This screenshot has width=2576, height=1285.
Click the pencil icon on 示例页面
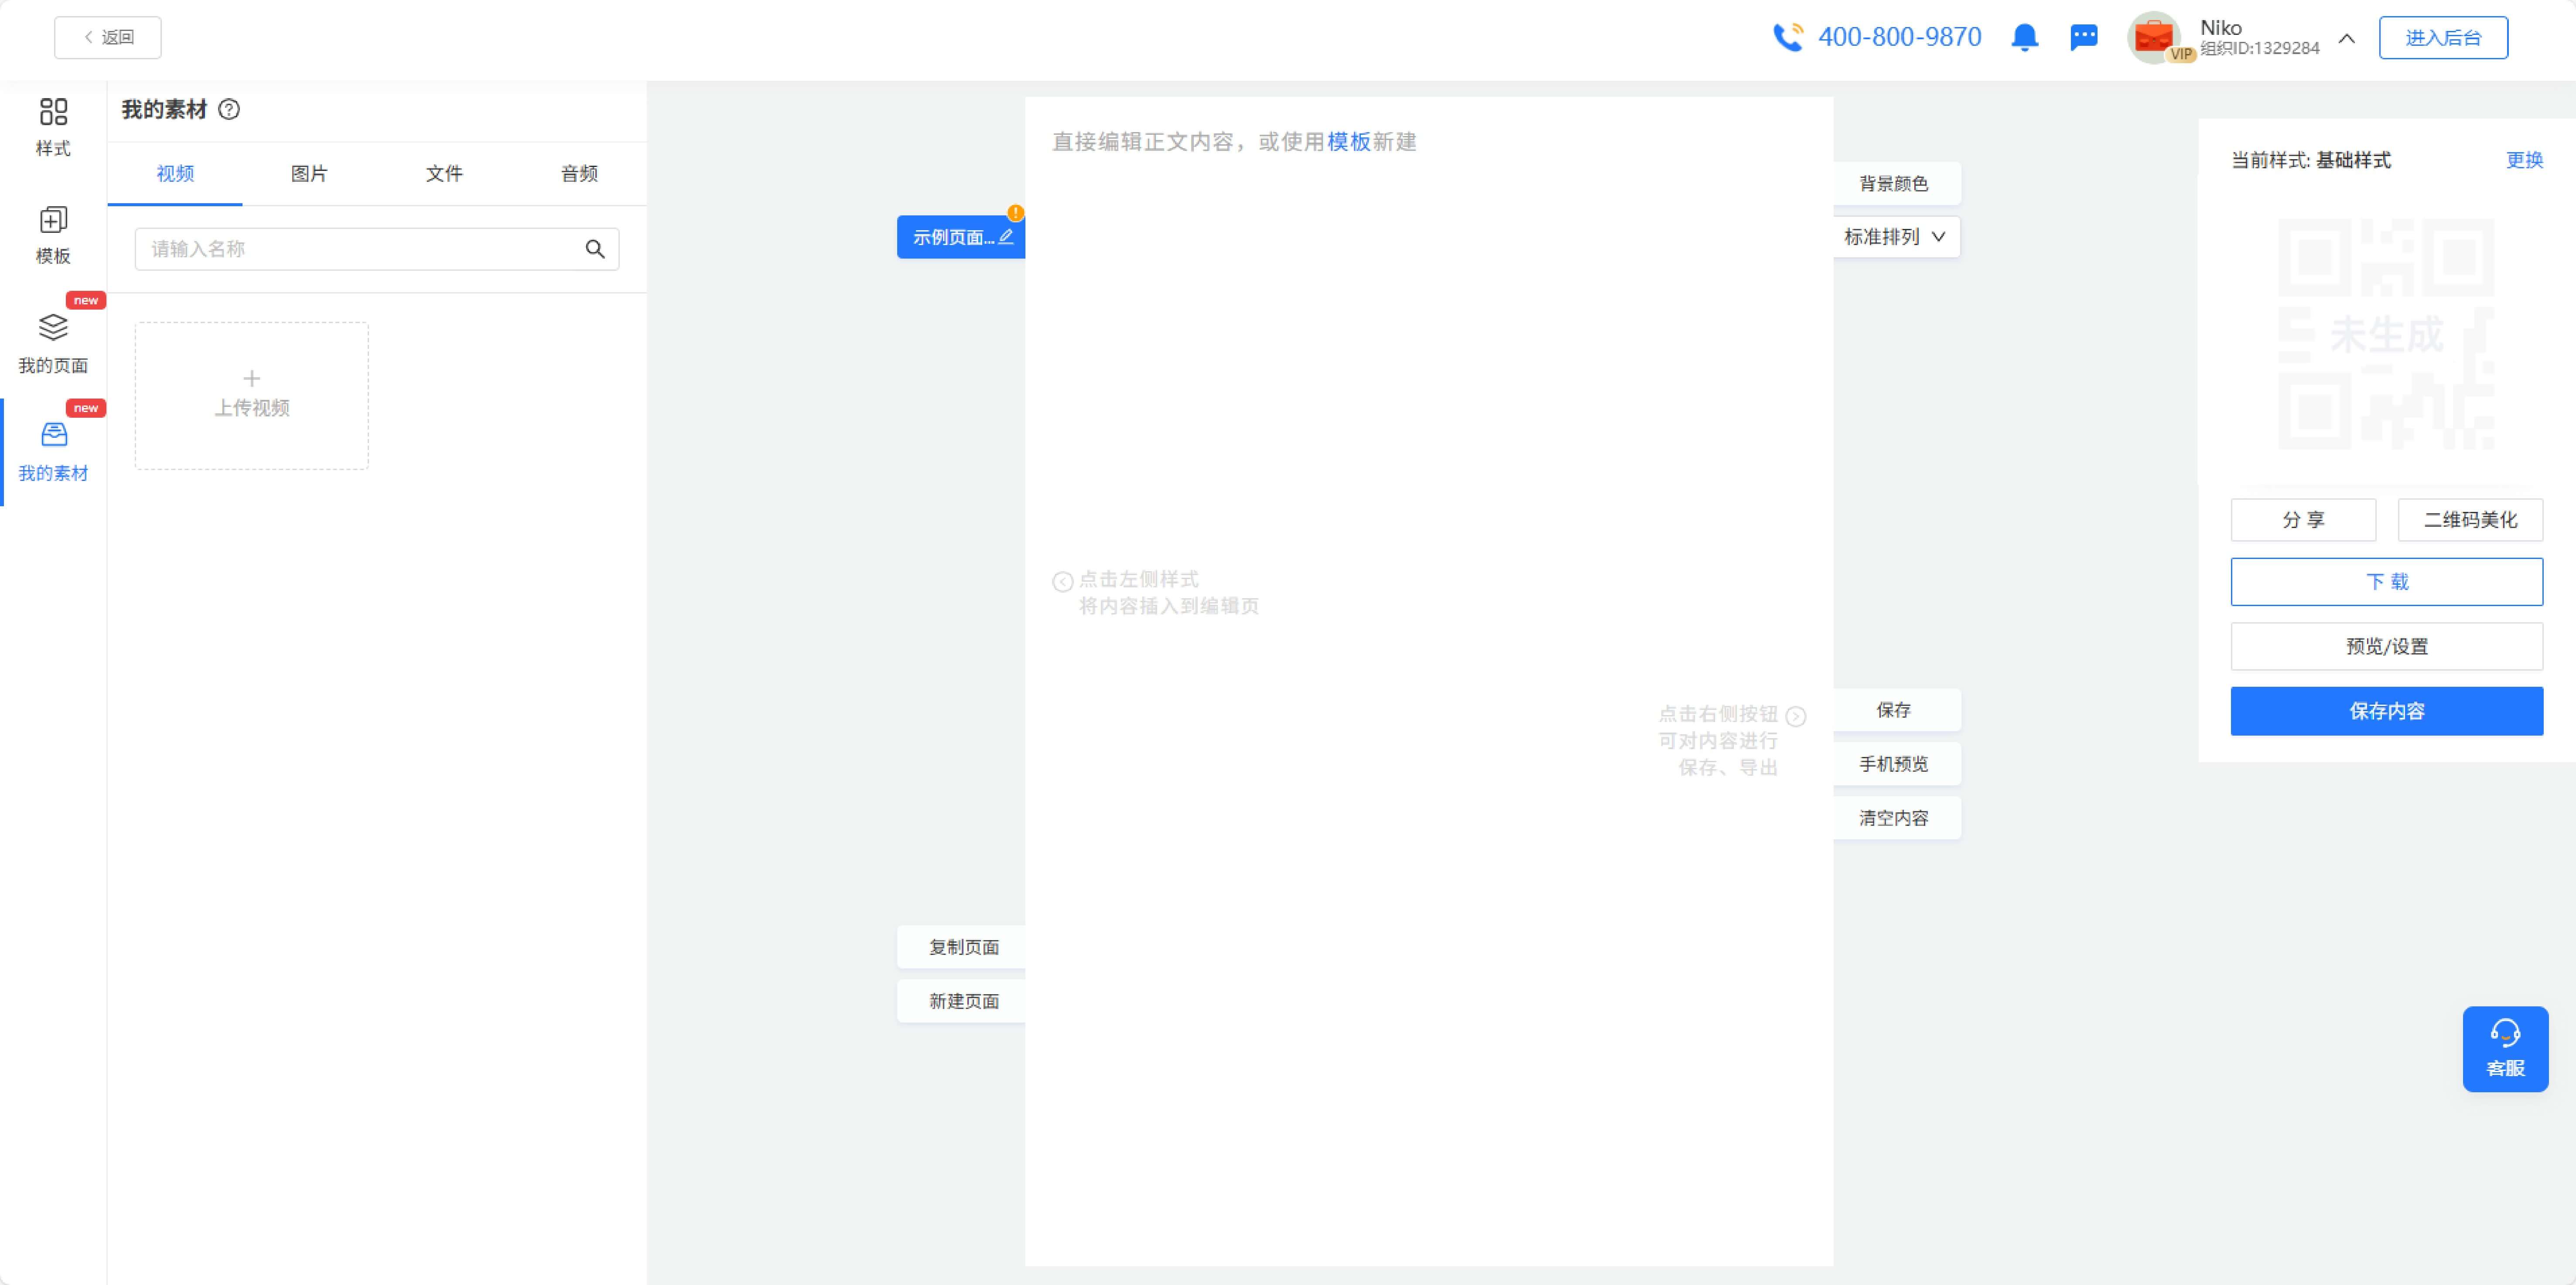(1006, 237)
